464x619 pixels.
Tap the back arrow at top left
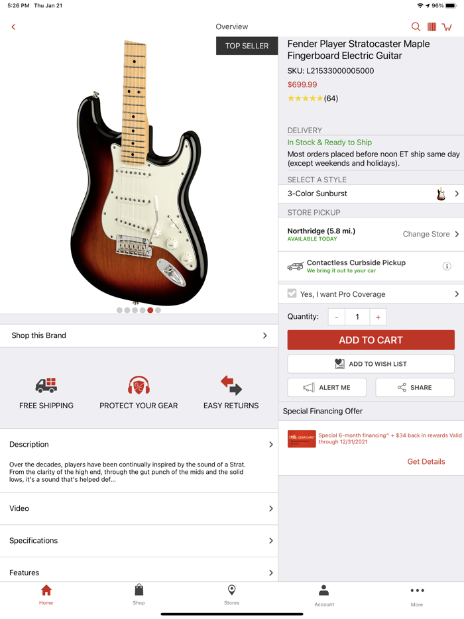(x=13, y=27)
